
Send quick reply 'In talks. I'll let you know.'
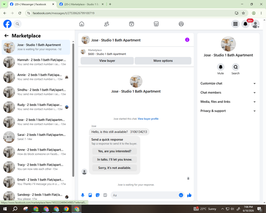[114, 160]
